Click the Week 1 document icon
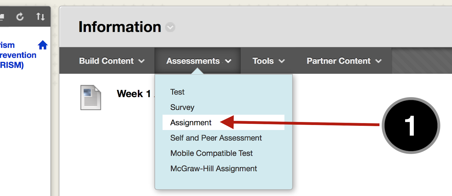 (x=91, y=98)
